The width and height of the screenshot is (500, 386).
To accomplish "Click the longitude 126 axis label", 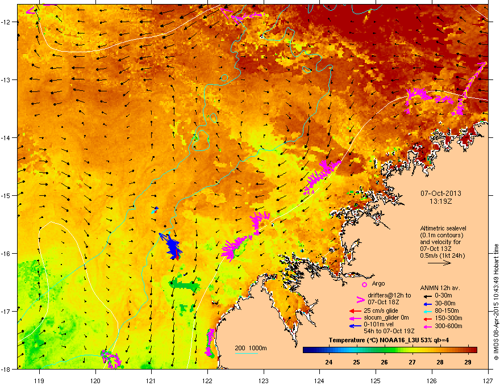I will [x=432, y=380].
